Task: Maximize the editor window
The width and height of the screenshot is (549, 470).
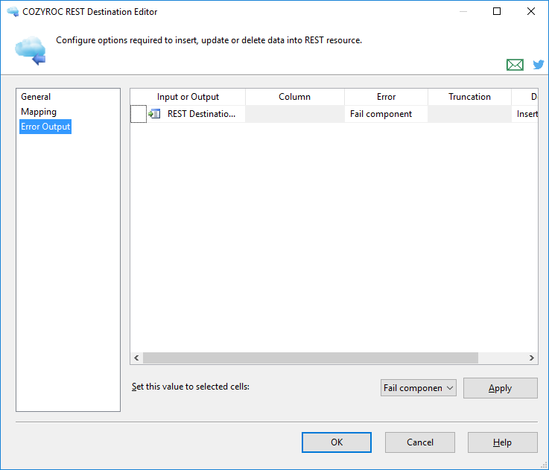Action: (496, 12)
